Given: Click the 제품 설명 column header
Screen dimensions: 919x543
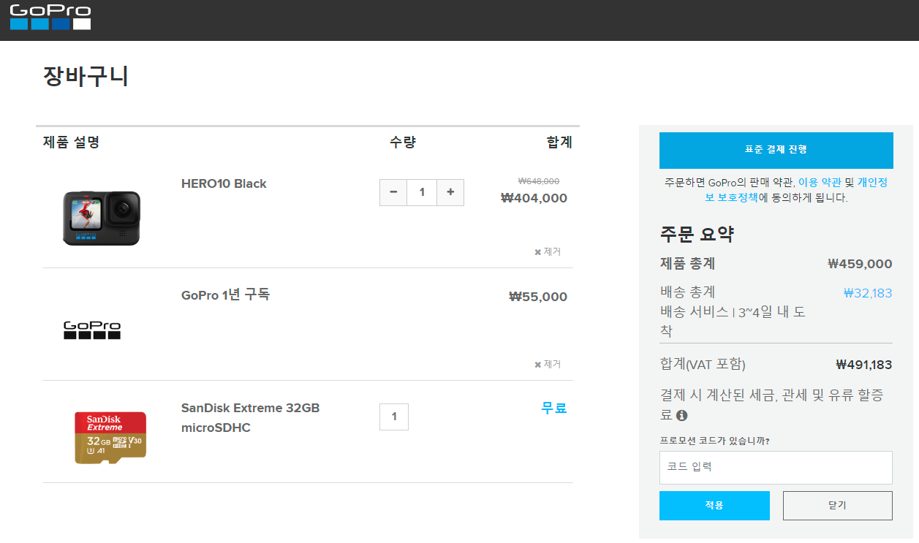Looking at the screenshot, I should (x=71, y=142).
